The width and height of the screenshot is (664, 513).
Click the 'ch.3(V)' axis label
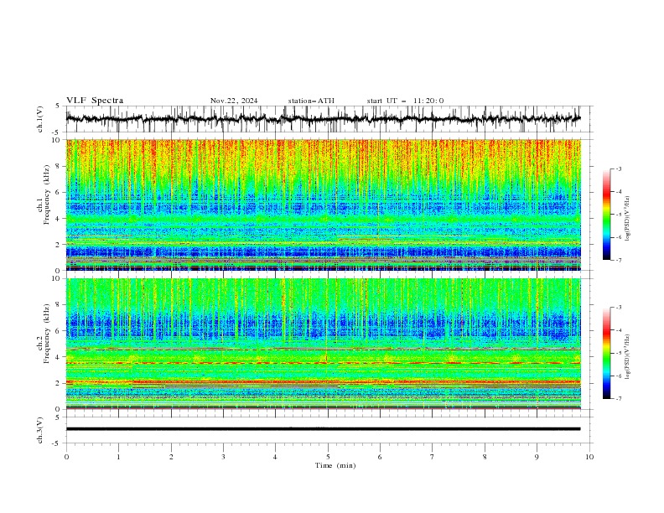pos(40,430)
